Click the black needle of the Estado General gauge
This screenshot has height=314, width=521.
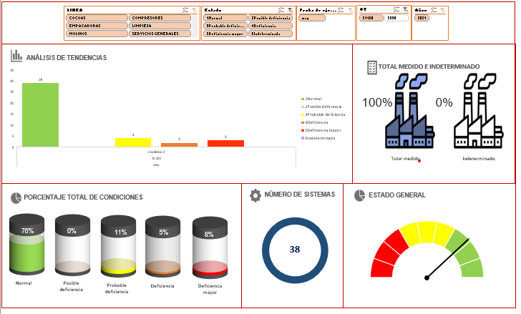(447, 258)
